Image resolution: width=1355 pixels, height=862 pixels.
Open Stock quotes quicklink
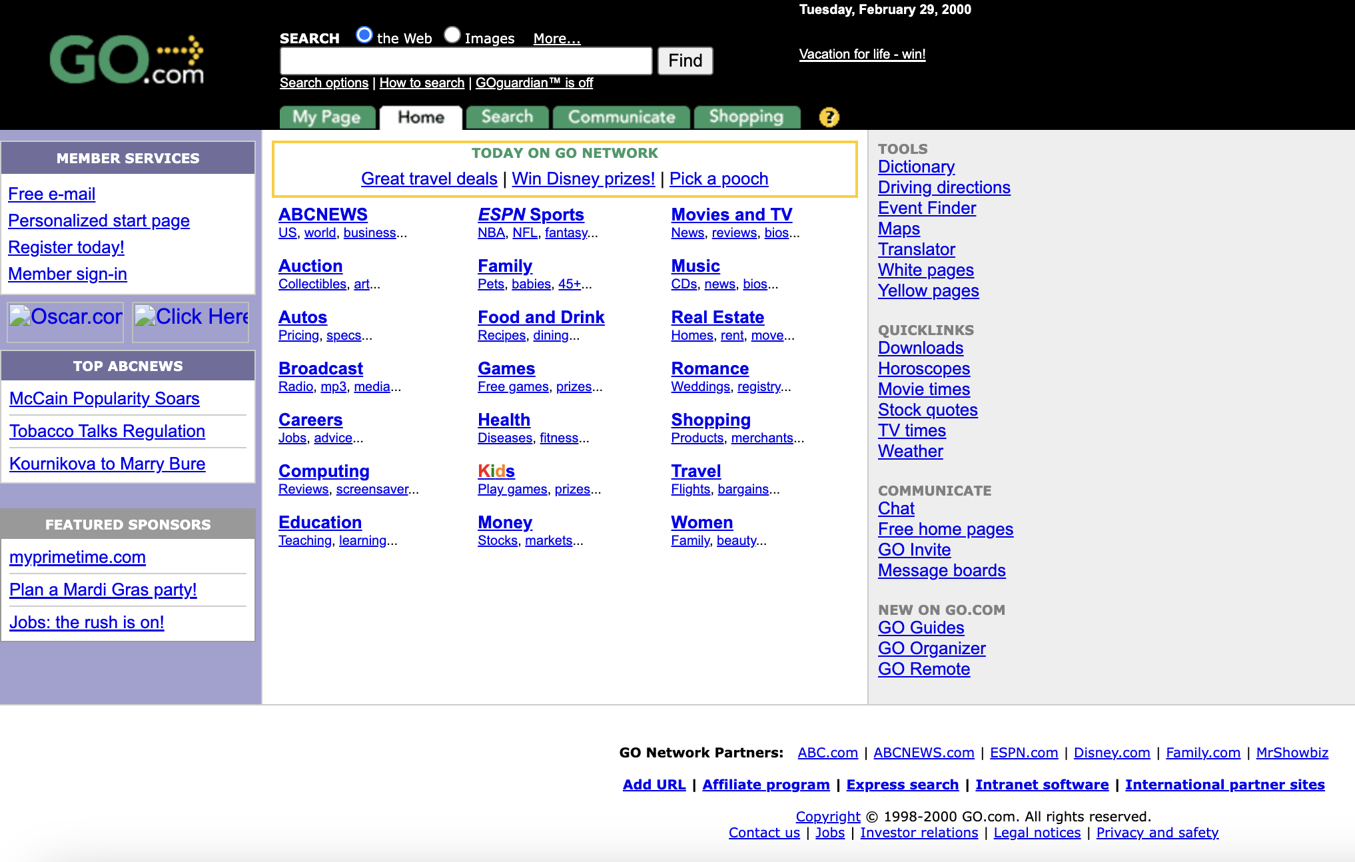click(x=927, y=410)
